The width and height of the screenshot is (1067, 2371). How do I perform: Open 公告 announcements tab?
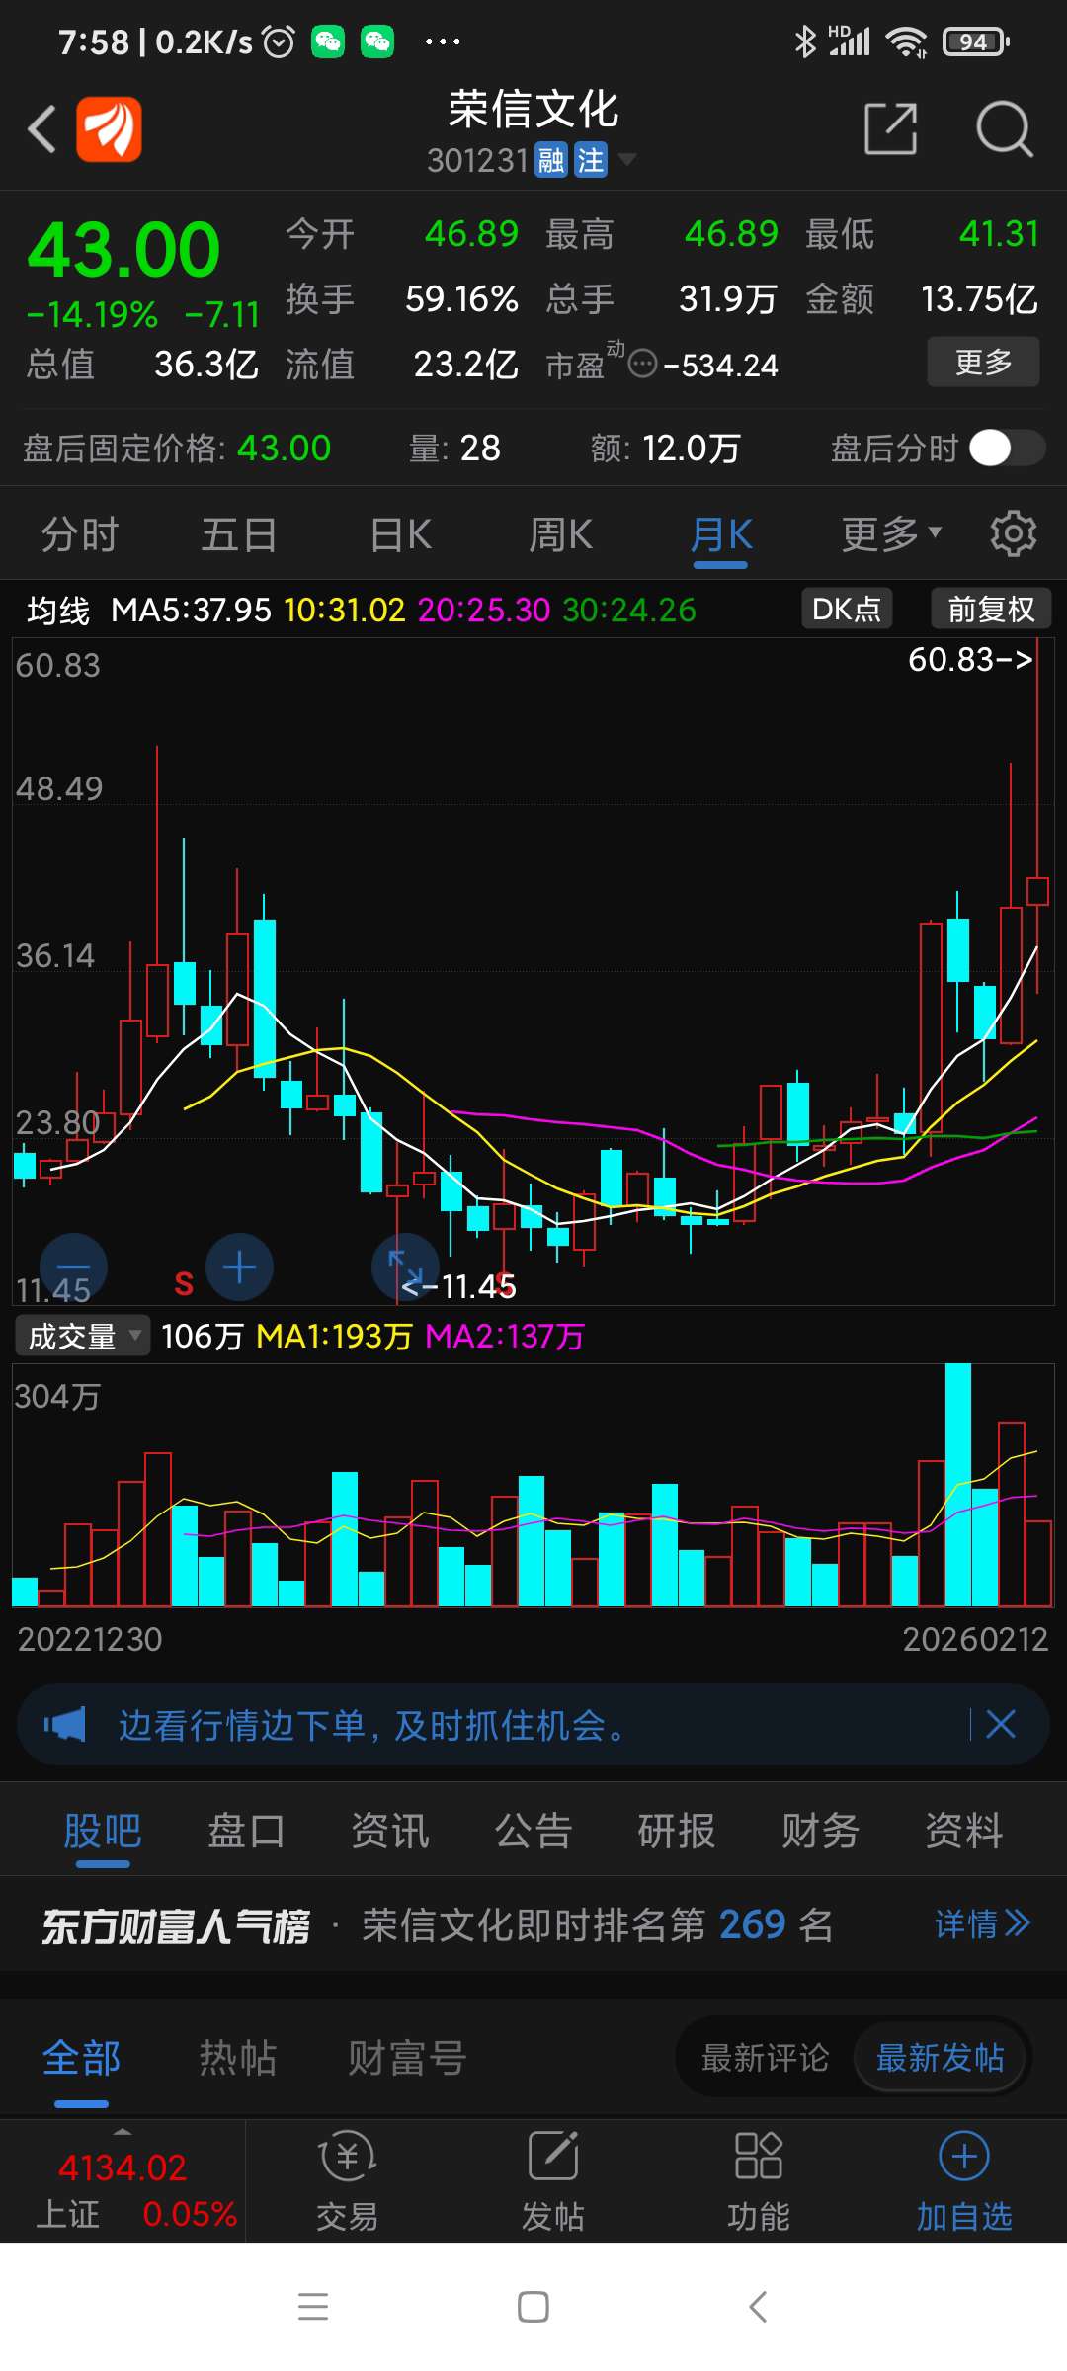pos(533,1831)
